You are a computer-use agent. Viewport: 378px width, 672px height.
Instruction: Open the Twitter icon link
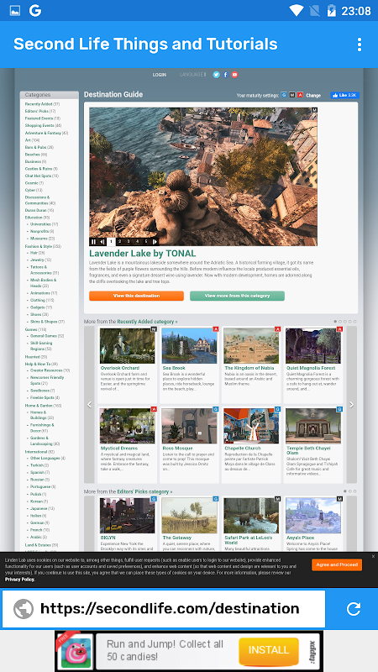click(x=217, y=75)
